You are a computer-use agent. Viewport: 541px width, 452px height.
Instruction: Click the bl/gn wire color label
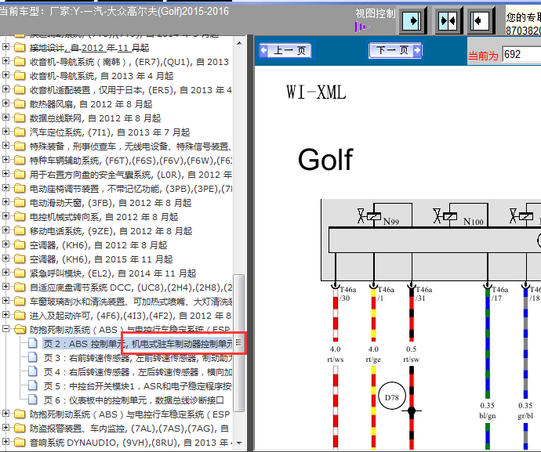click(488, 416)
